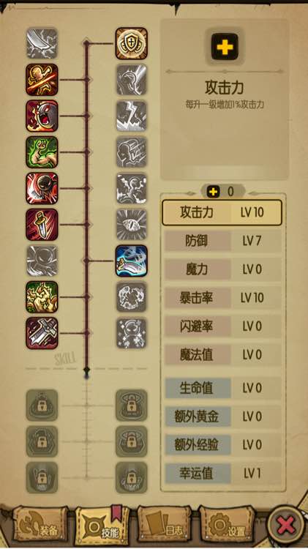Select the green flexing arm skill icon

click(42, 152)
